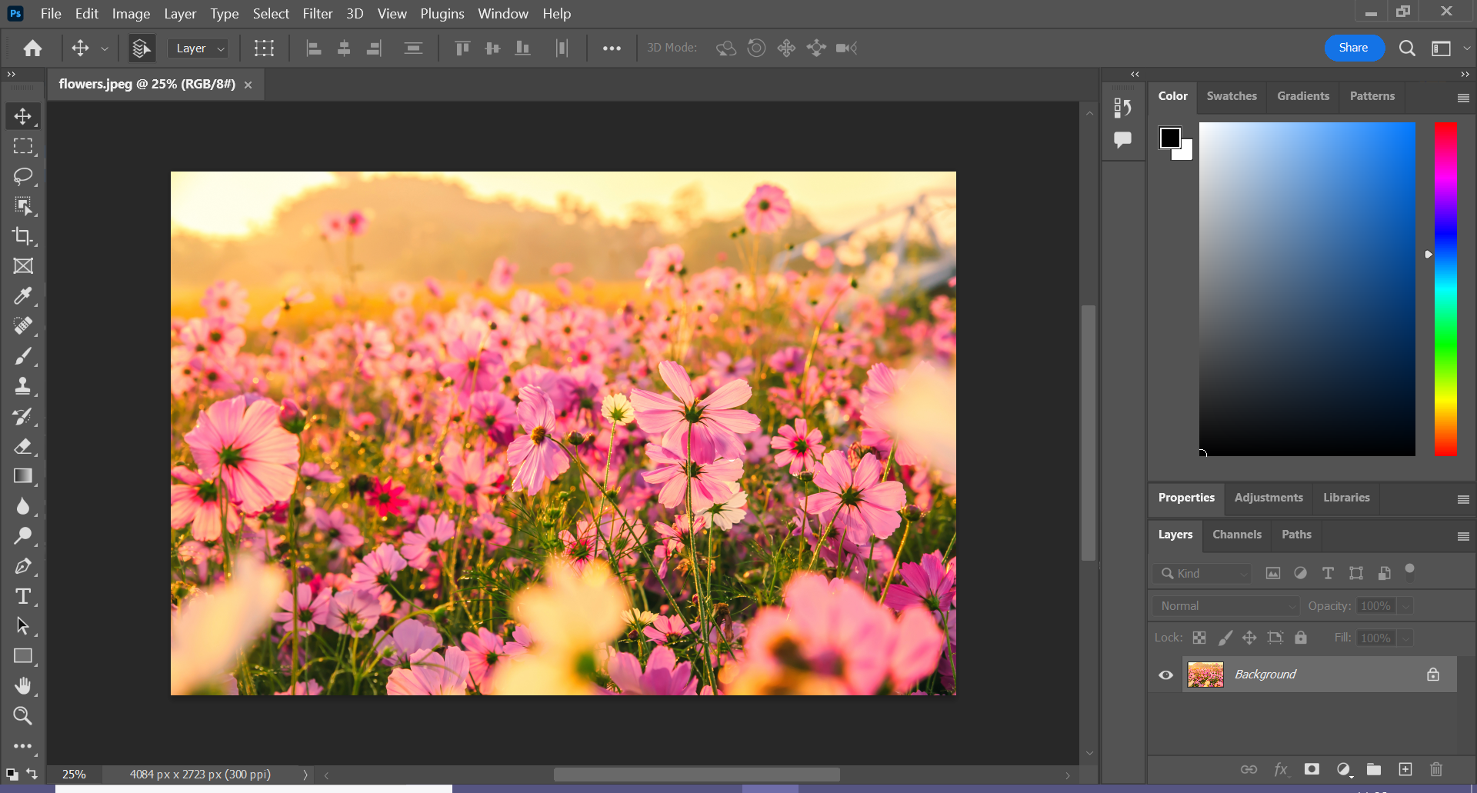Open the Opacity slider dropdown arrow
The height and width of the screenshot is (793, 1477).
click(1405, 606)
